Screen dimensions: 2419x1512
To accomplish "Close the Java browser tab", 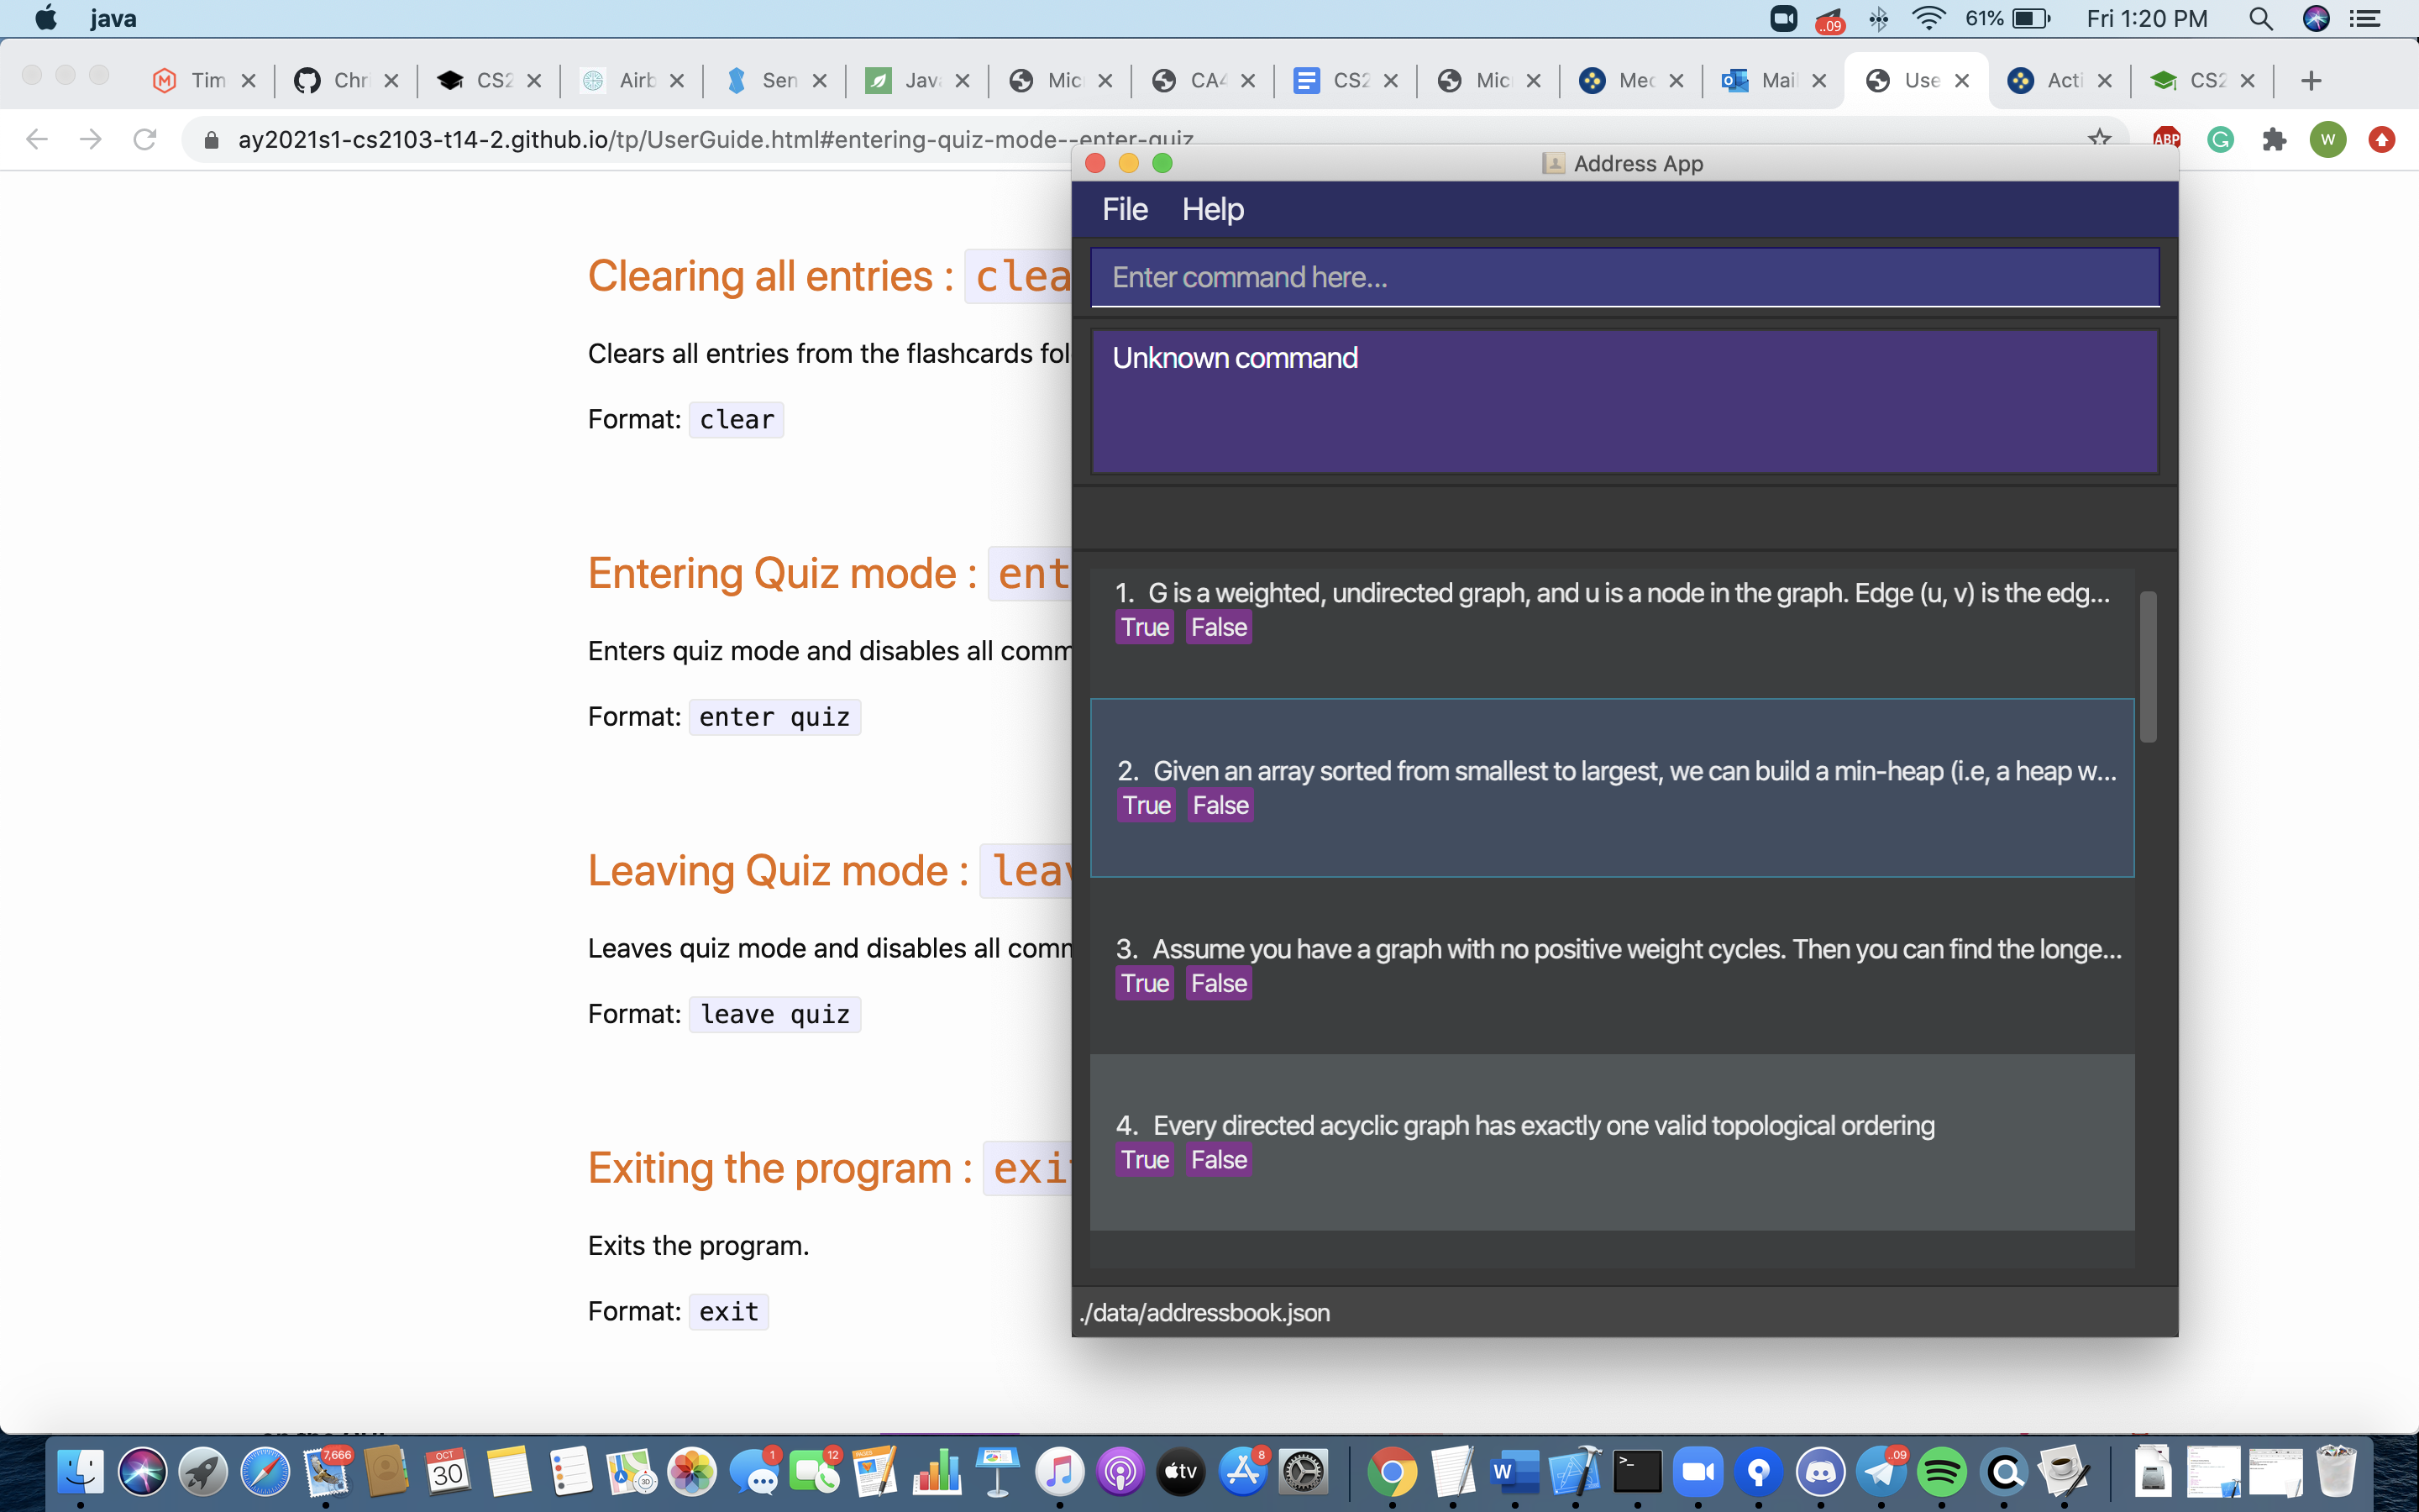I will [x=963, y=80].
